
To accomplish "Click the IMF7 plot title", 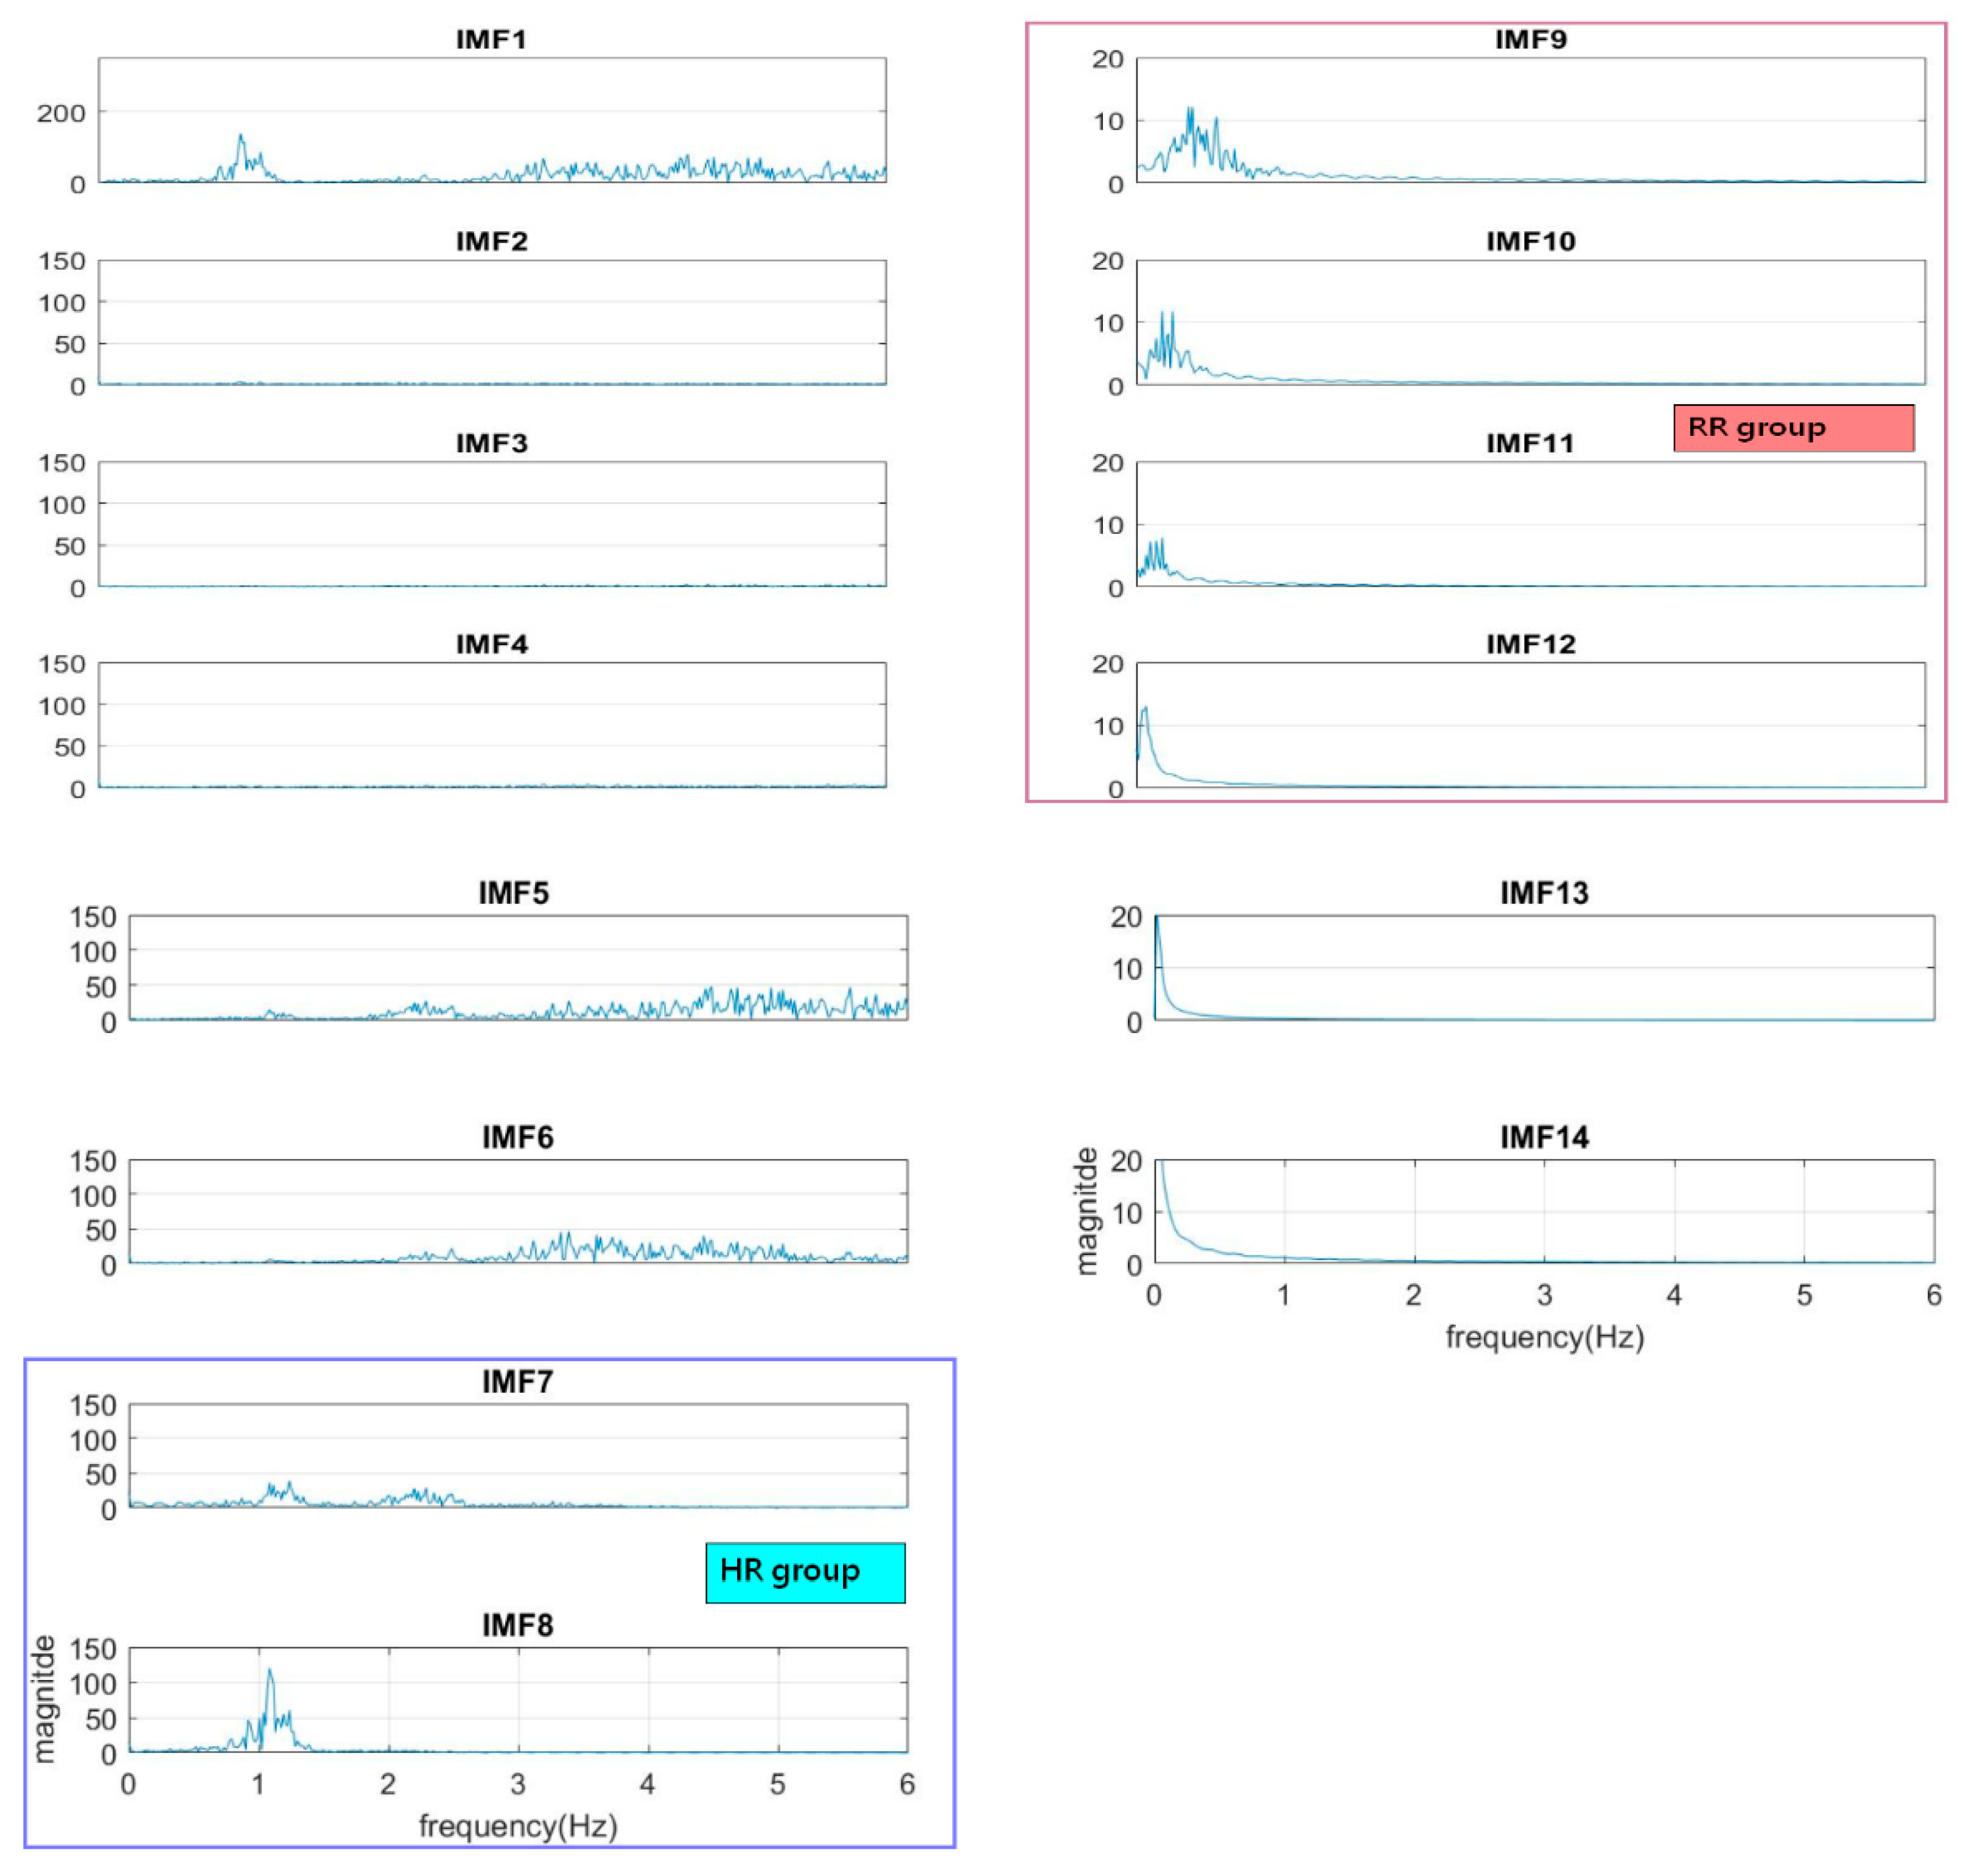I will point(517,1381).
